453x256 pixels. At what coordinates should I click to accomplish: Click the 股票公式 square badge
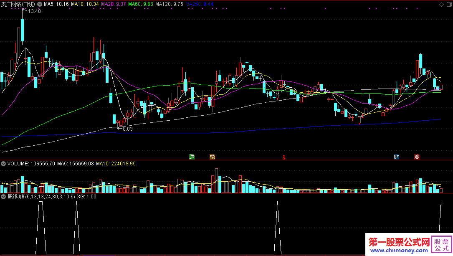(x=442, y=244)
